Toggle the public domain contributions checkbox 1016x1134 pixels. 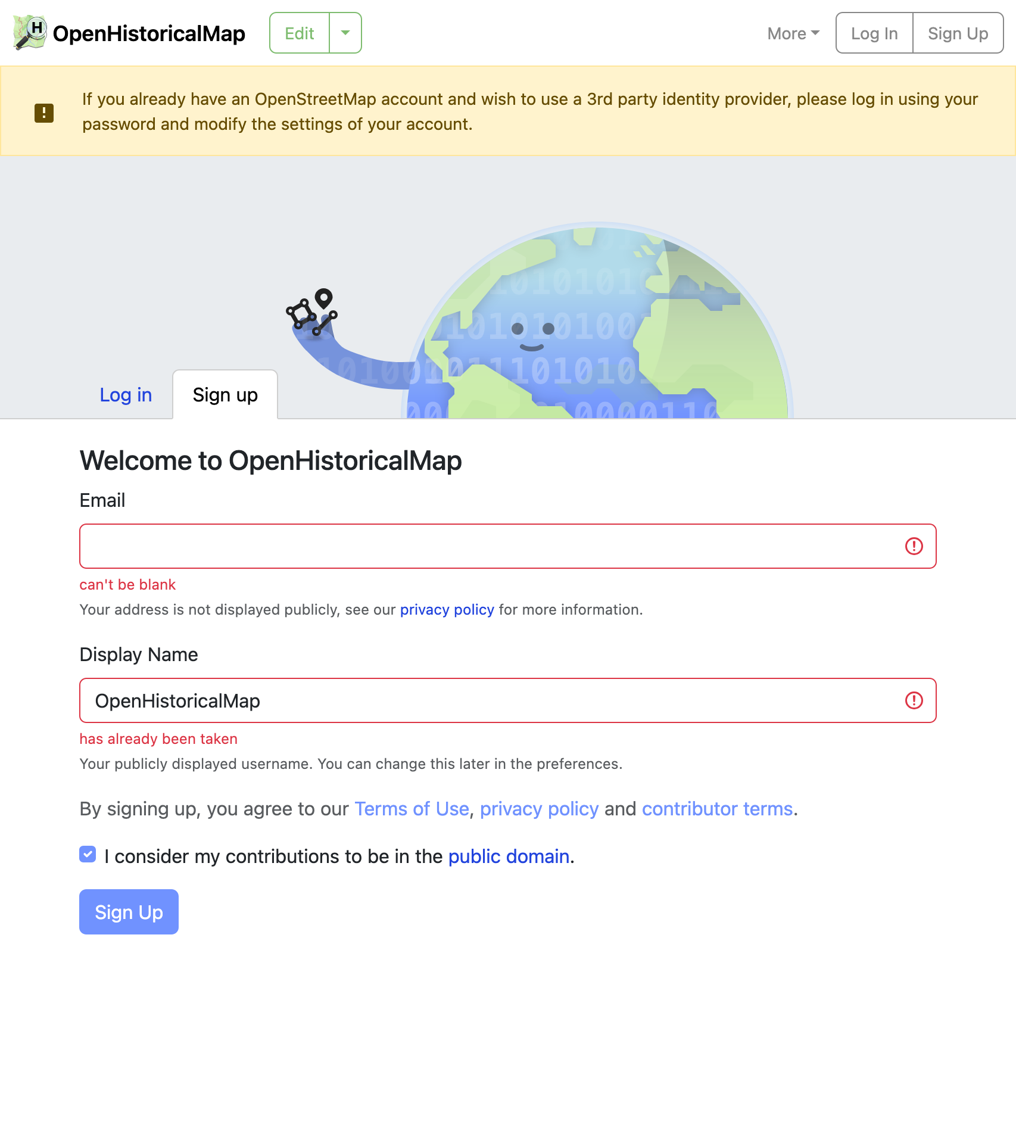(88, 855)
